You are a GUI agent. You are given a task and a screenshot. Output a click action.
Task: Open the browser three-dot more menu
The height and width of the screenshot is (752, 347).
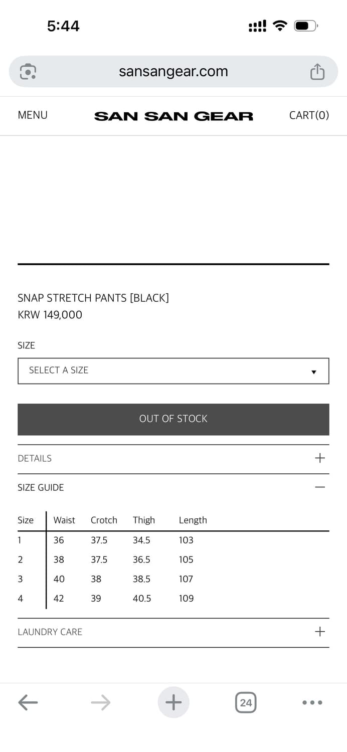click(312, 702)
